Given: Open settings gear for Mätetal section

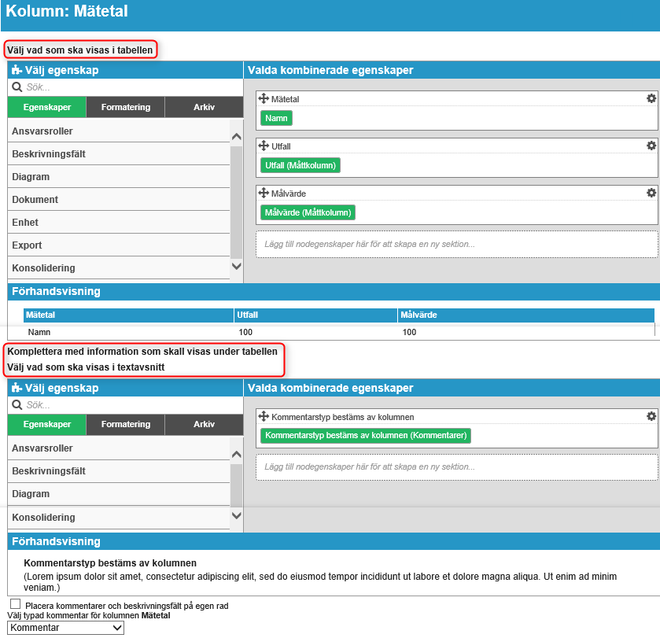Looking at the screenshot, I should click(651, 98).
